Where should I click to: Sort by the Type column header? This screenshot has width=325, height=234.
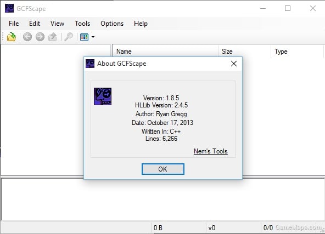tap(297, 51)
